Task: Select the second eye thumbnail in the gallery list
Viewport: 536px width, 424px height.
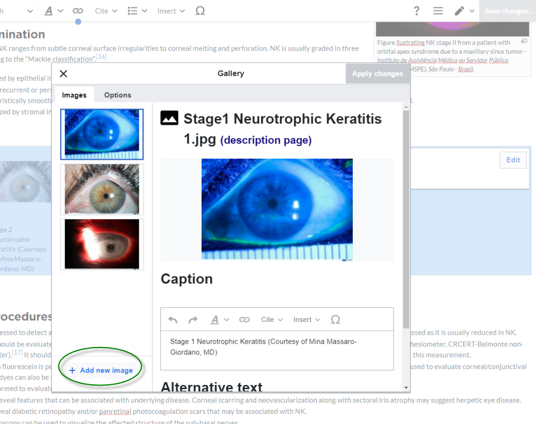Action: [x=102, y=189]
